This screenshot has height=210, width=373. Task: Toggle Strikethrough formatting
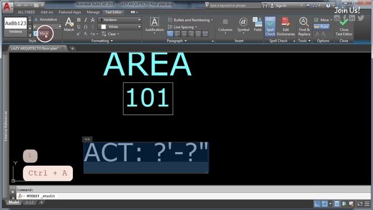point(93,20)
